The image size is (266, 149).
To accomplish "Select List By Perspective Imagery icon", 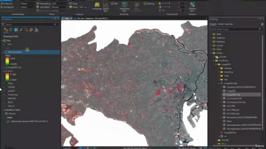I will [x=36, y=30].
